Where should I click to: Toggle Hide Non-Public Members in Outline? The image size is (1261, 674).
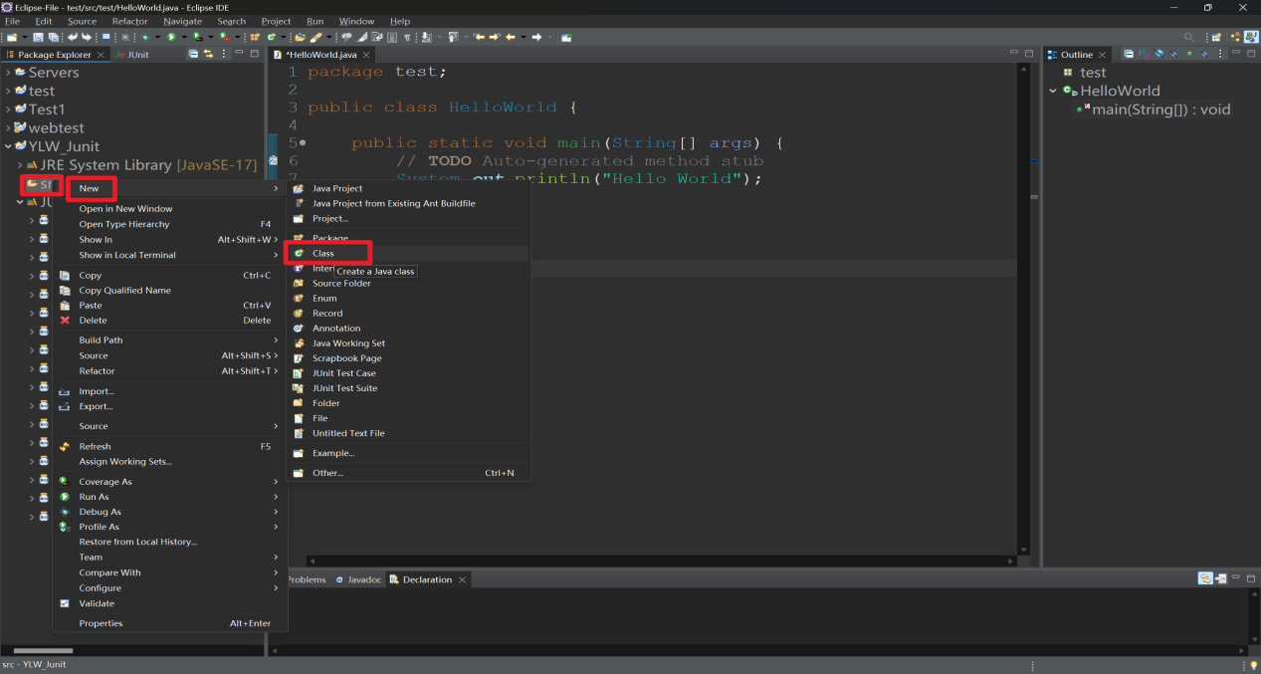(x=1189, y=54)
